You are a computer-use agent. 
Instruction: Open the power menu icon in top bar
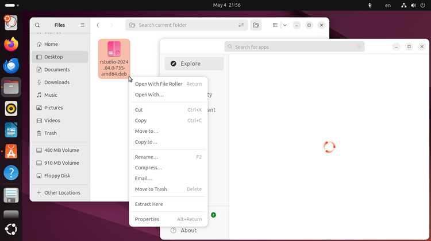(423, 5)
